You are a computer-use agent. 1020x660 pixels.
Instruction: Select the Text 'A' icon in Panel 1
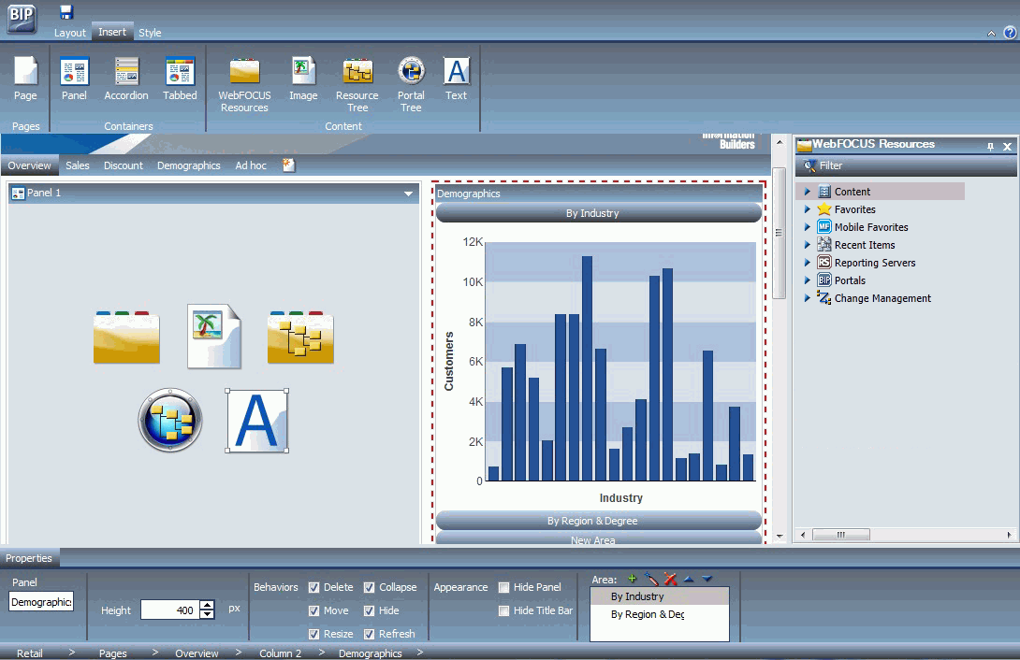[257, 421]
